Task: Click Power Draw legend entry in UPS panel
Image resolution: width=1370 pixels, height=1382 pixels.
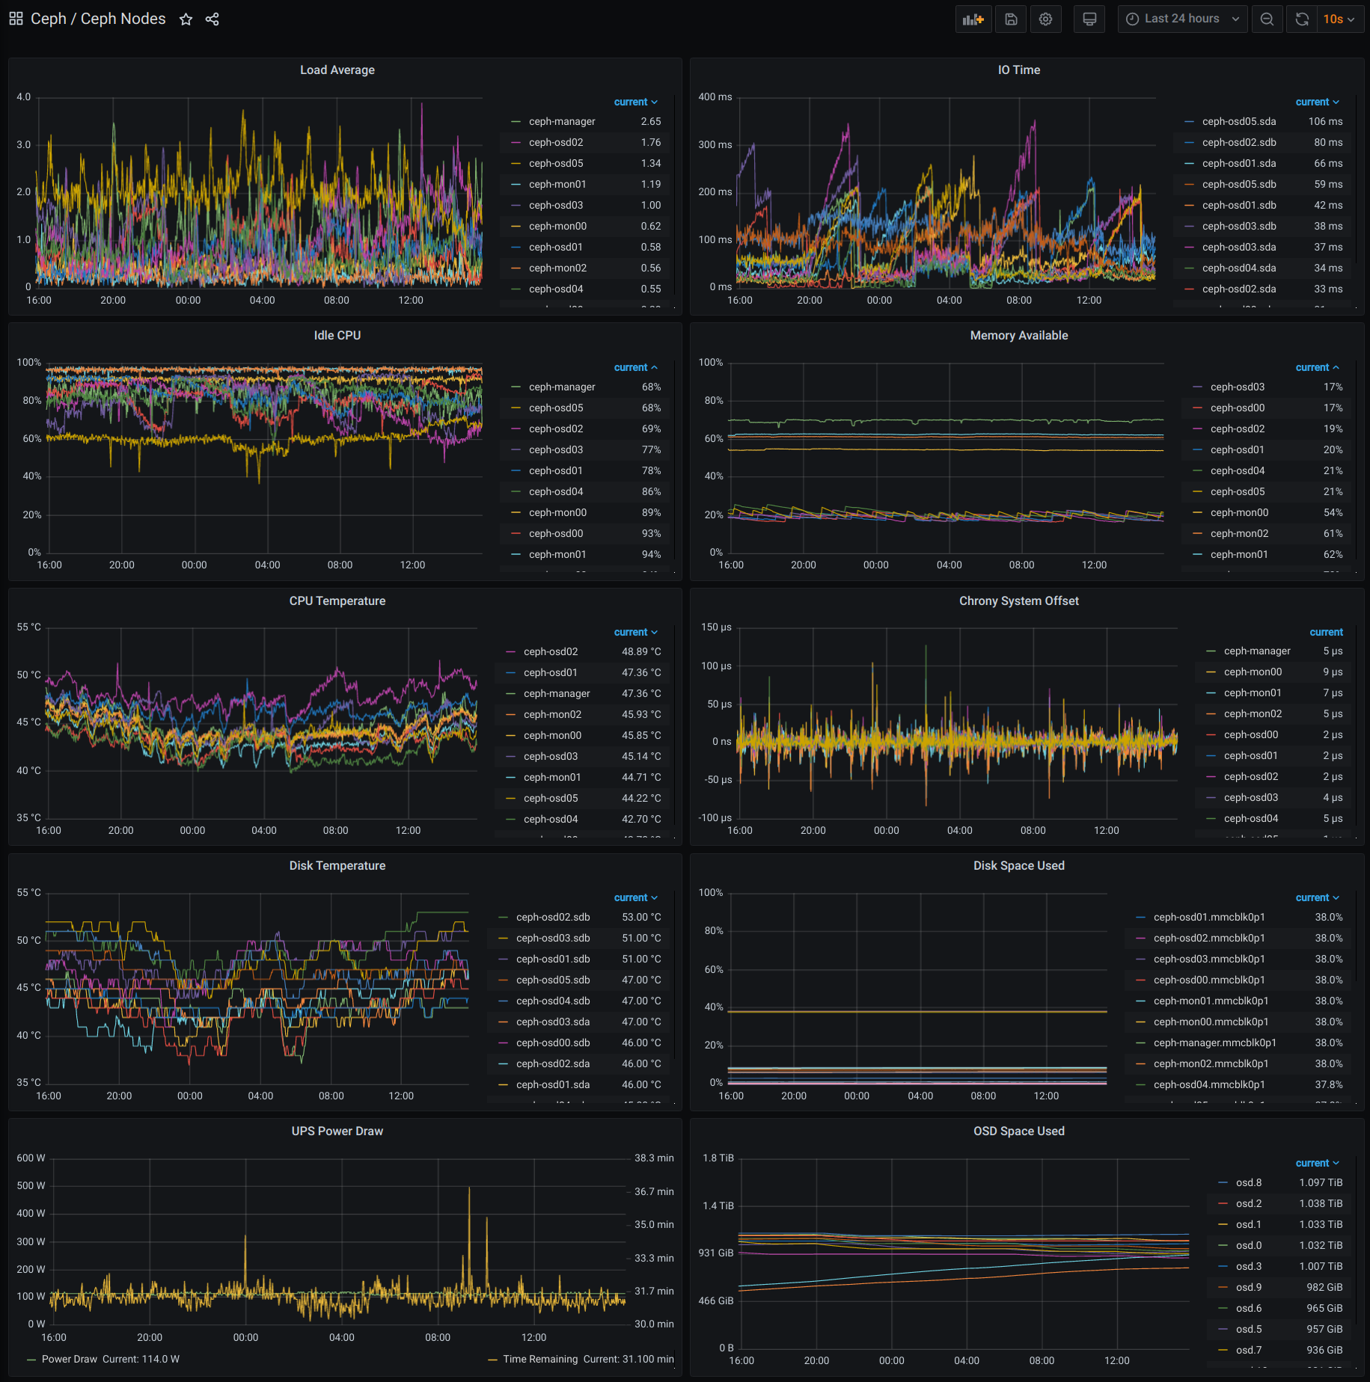Action: pos(69,1360)
